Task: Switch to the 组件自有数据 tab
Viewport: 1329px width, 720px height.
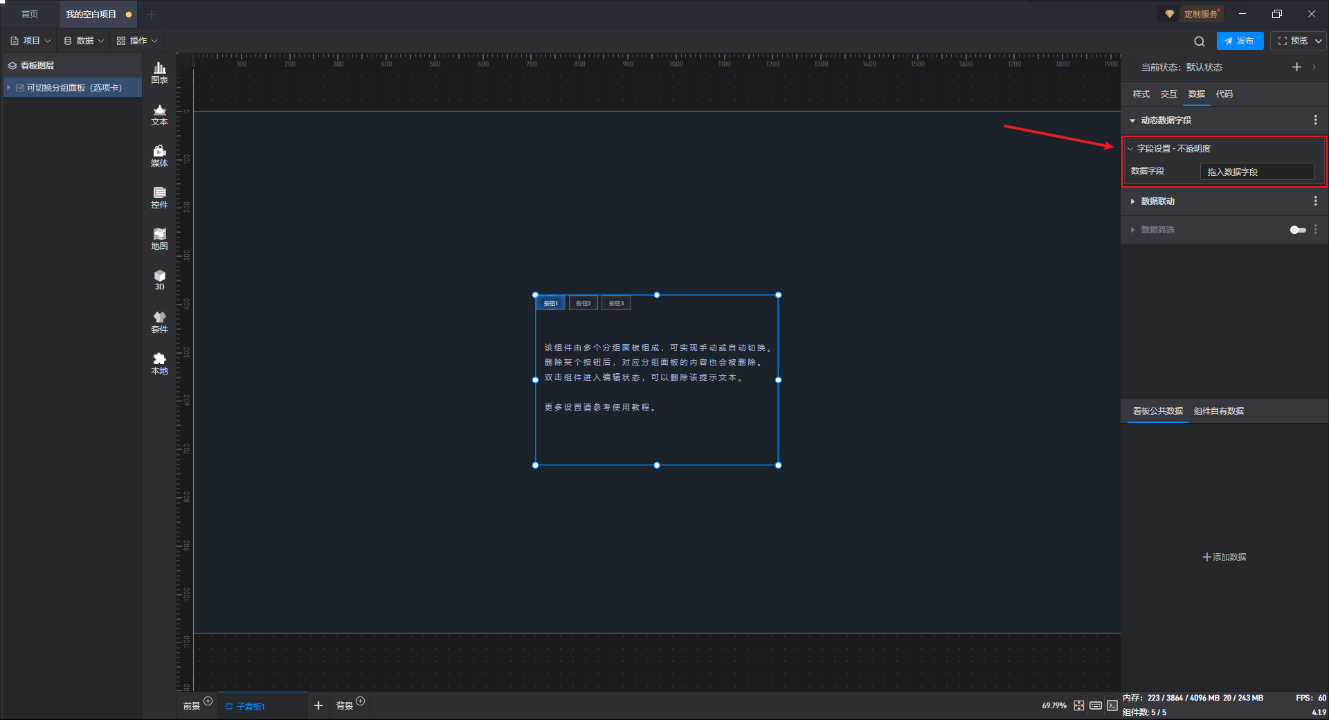Action: point(1218,411)
